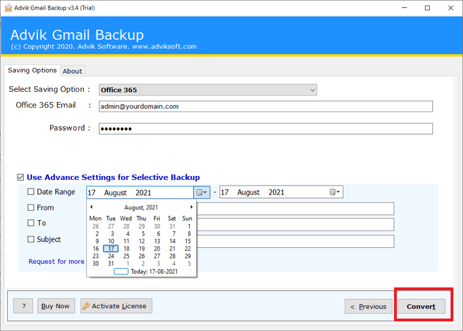Click the Activate License button
Image resolution: width=463 pixels, height=331 pixels.
click(x=116, y=306)
